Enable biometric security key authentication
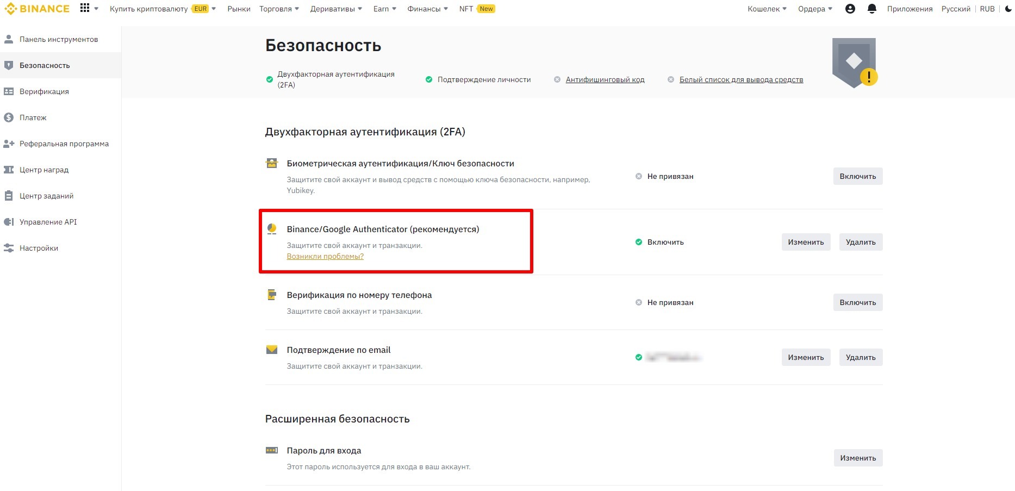Image resolution: width=1015 pixels, height=491 pixels. 857,176
